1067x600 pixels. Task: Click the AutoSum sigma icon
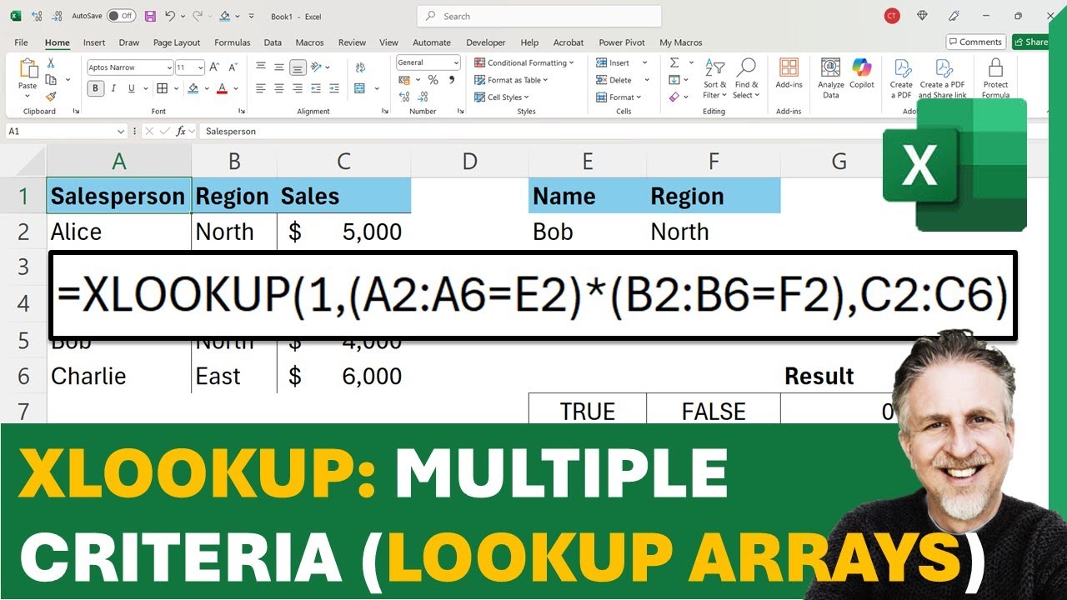tap(674, 63)
